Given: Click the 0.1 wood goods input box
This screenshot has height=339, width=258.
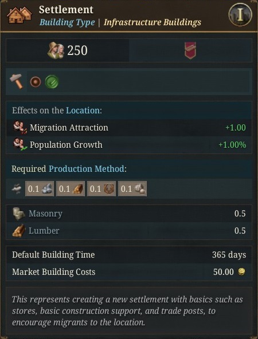Looking at the screenshot, I should (x=71, y=189).
